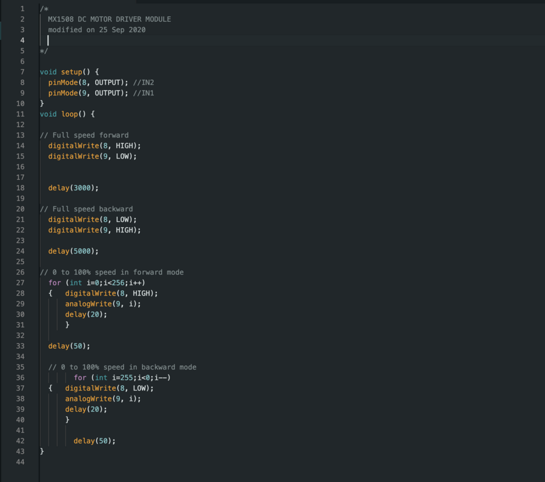Viewport: 545px width, 482px height.
Task: Click the delay(50) statement on line 42
Action: pyautogui.click(x=94, y=441)
